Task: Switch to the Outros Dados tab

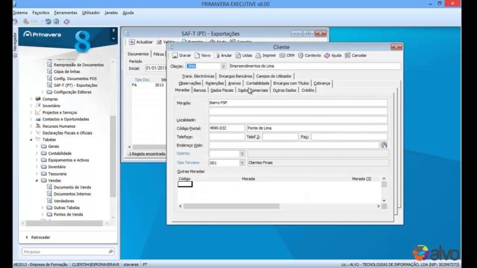Action: click(284, 90)
